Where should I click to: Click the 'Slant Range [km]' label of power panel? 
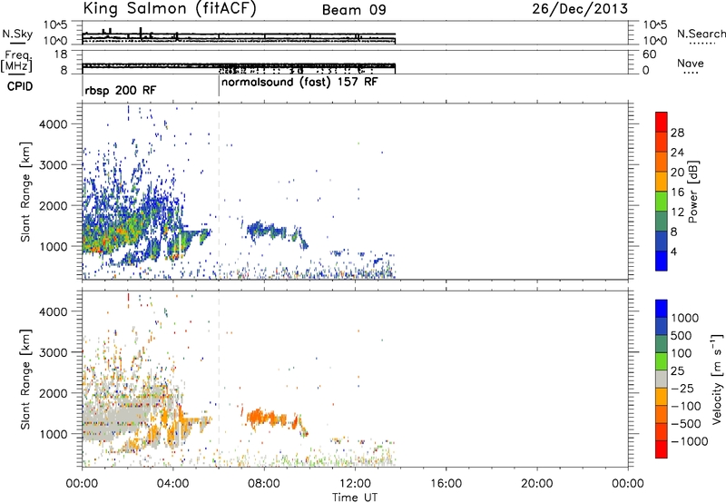point(25,192)
